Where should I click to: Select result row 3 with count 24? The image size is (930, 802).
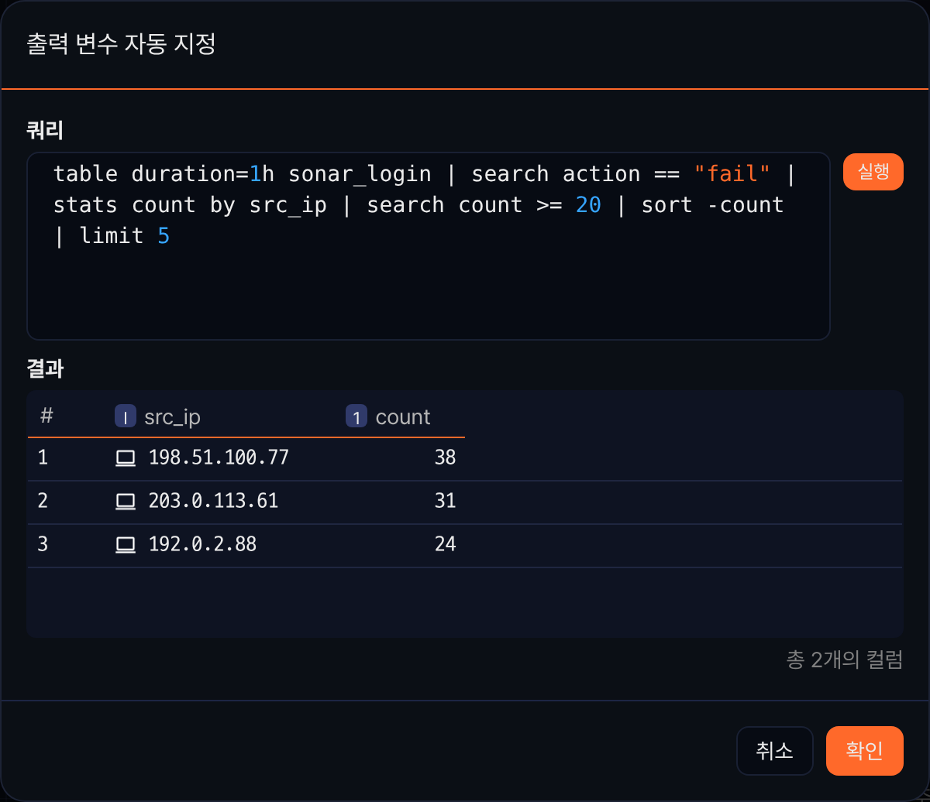[465, 546]
